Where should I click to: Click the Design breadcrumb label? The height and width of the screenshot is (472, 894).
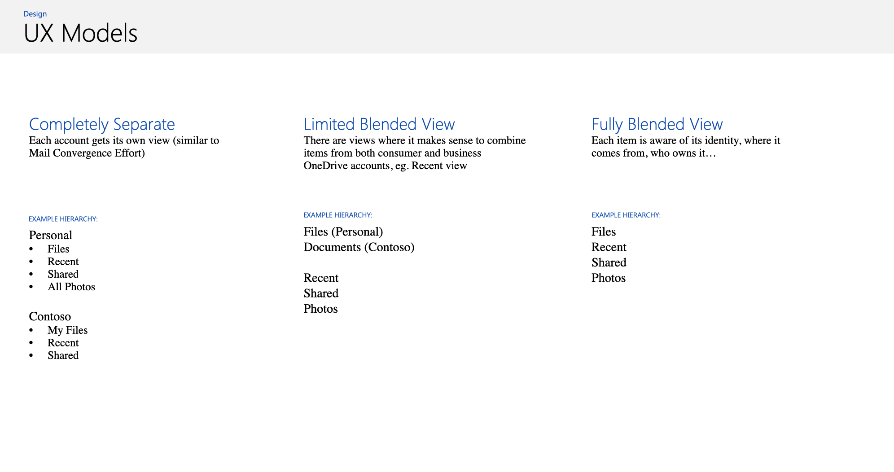tap(35, 14)
